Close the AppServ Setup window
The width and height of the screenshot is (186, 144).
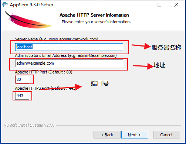176,5
